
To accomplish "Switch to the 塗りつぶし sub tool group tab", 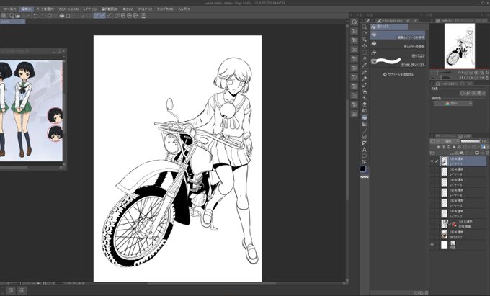I will point(388,27).
